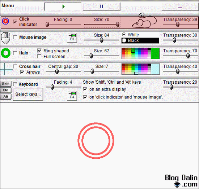This screenshot has width=199, height=189.
Task: Enable the Cross hair checkbox
Action: [15, 66]
